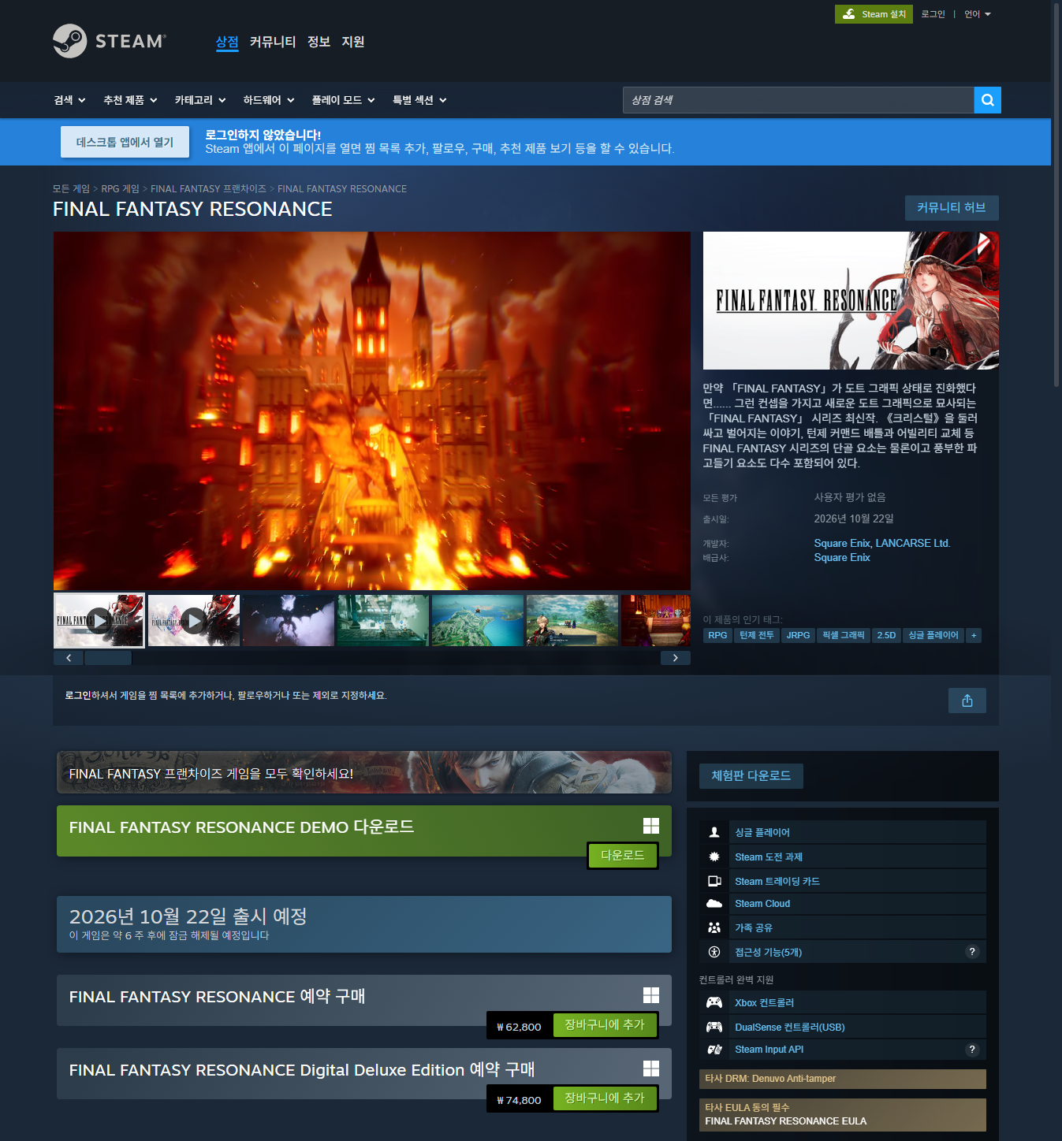The height and width of the screenshot is (1141, 1062).
Task: Show previous media thumbnails with left arrow
Action: [x=69, y=658]
